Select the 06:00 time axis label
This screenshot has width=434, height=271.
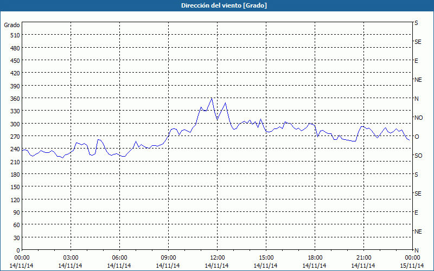pos(119,258)
